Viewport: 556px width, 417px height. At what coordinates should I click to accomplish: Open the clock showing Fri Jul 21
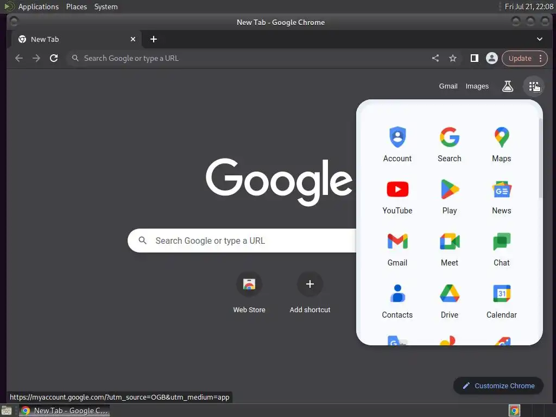pos(529,7)
